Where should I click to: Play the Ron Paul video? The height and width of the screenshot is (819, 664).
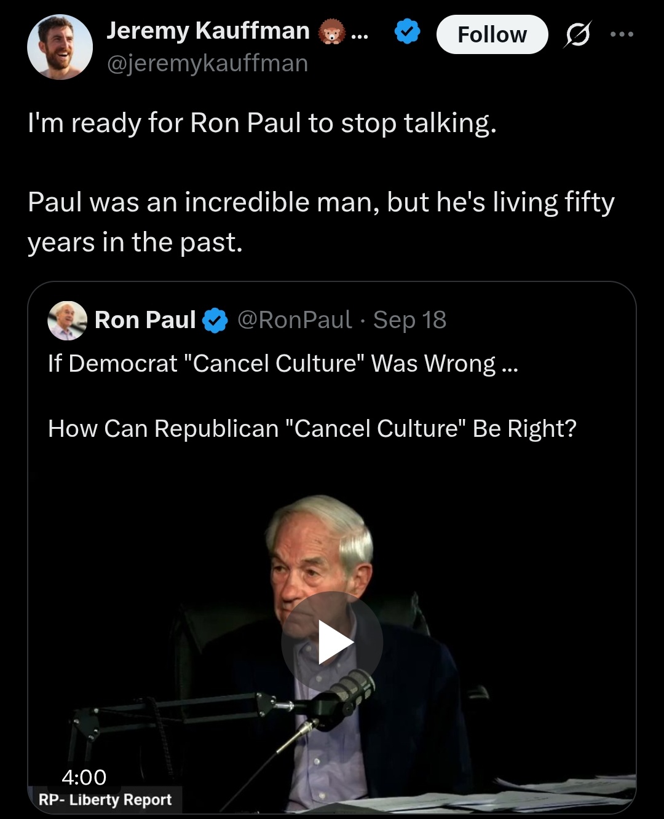332,642
